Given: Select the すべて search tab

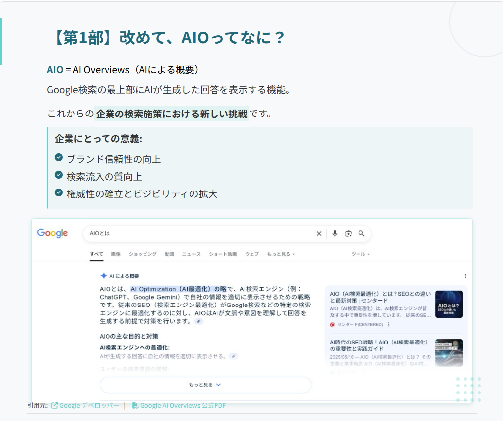Looking at the screenshot, I should tap(96, 254).
